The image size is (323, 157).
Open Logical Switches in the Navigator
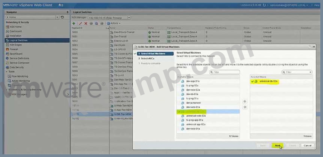click(x=37, y=40)
